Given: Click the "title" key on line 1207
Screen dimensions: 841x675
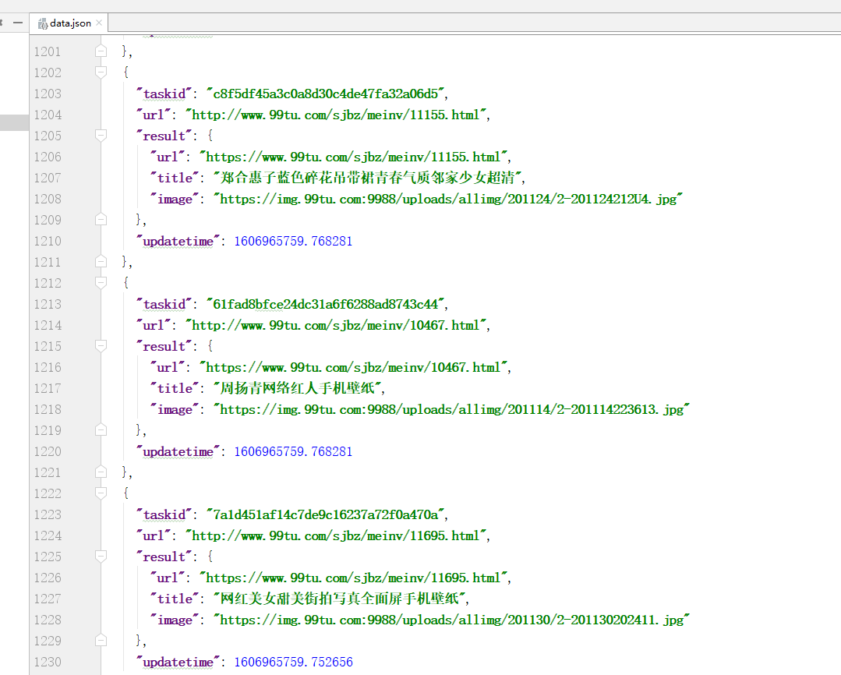Looking at the screenshot, I should 175,178.
